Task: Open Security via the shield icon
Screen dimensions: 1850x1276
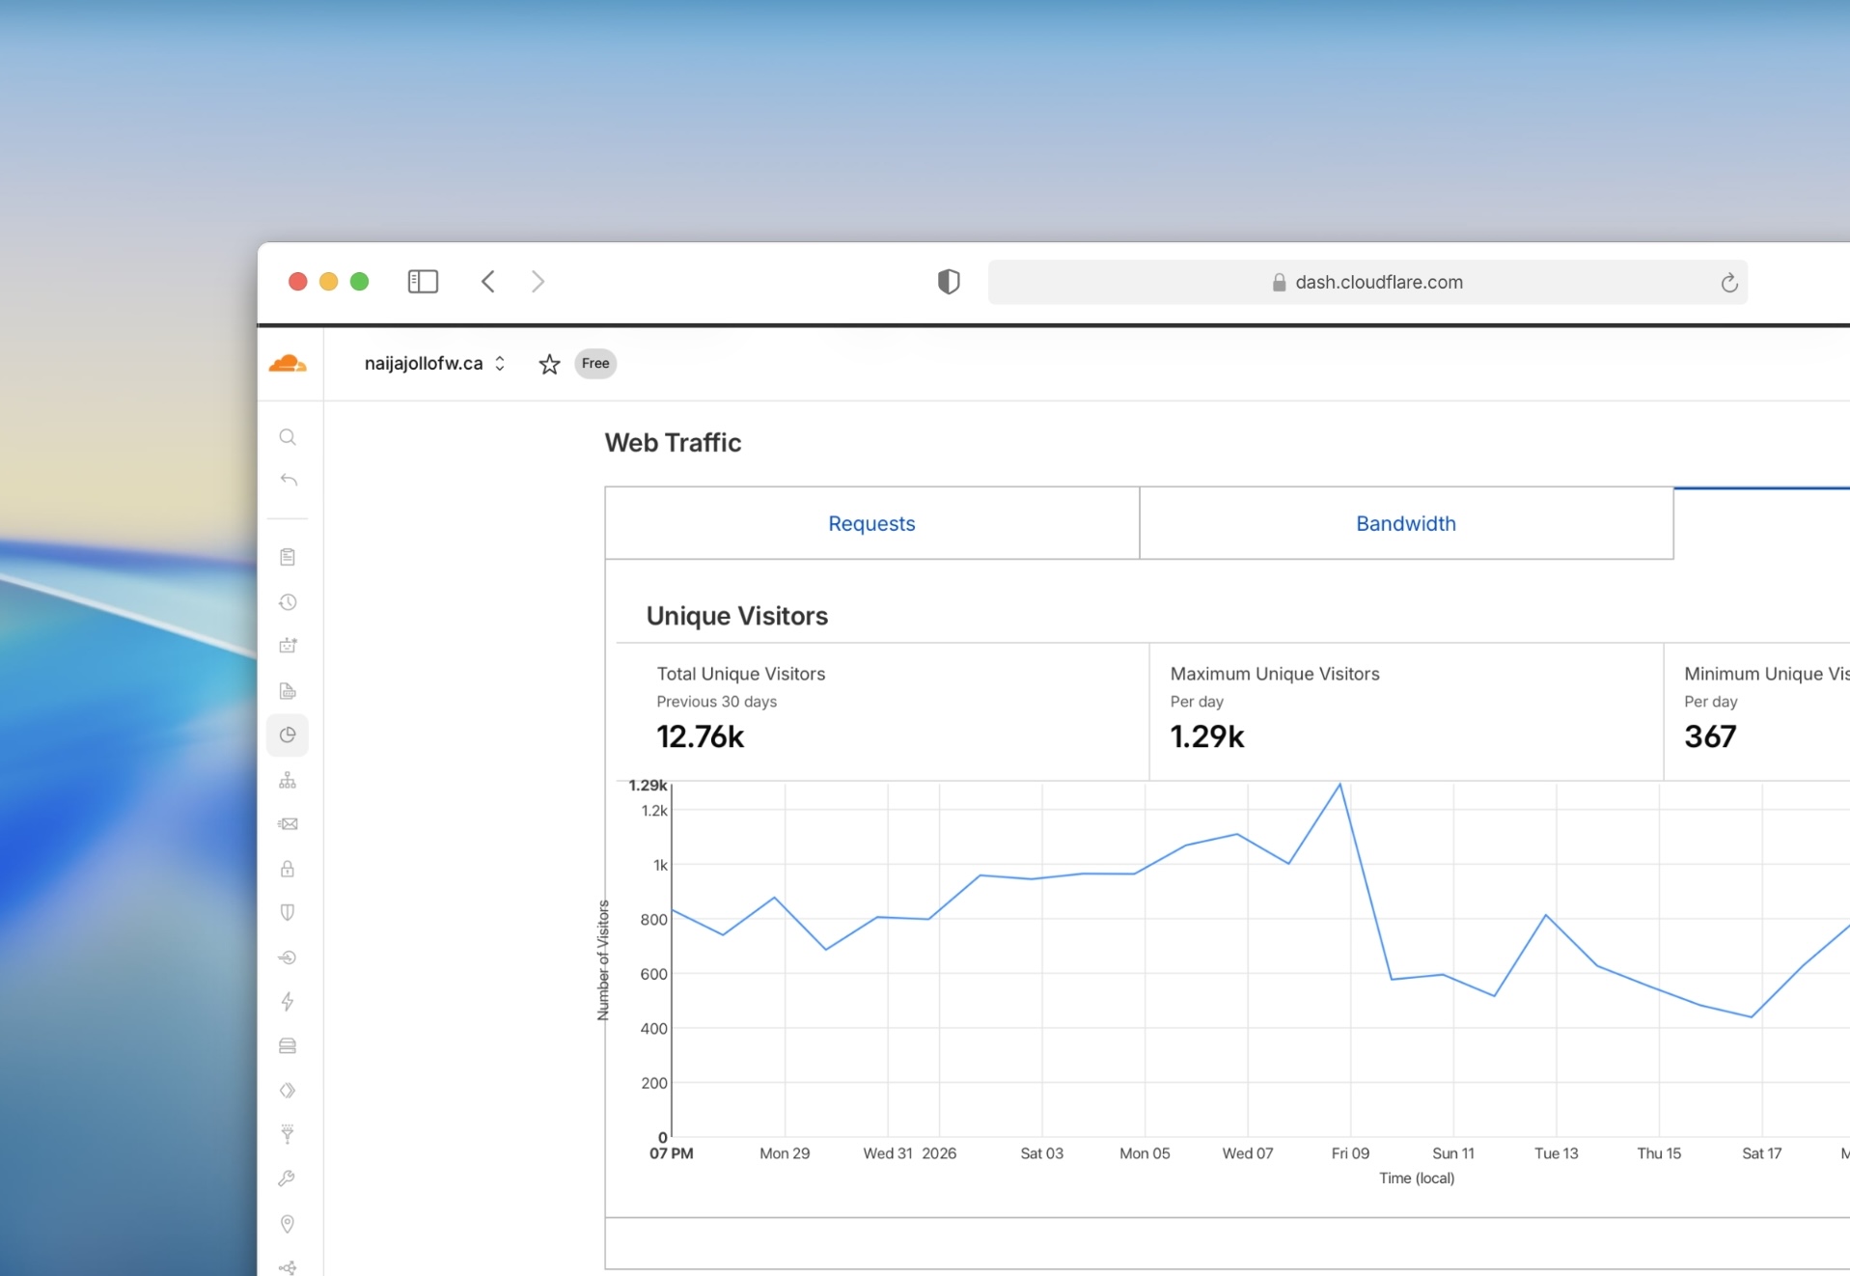Action: 288,912
